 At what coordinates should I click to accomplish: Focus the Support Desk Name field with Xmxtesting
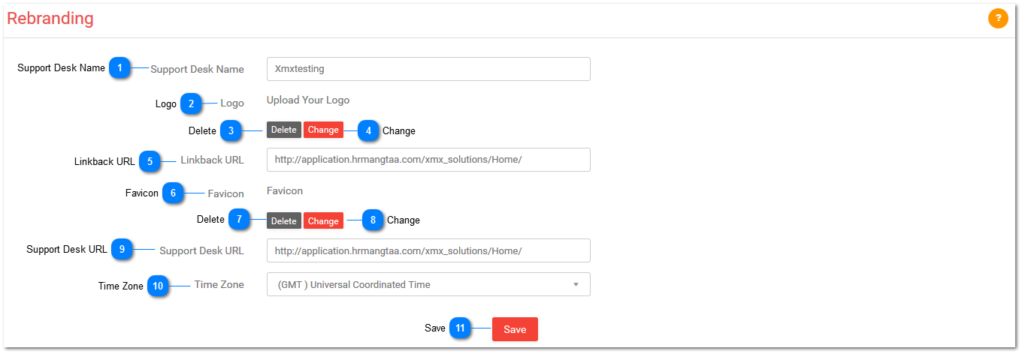pyautogui.click(x=428, y=68)
